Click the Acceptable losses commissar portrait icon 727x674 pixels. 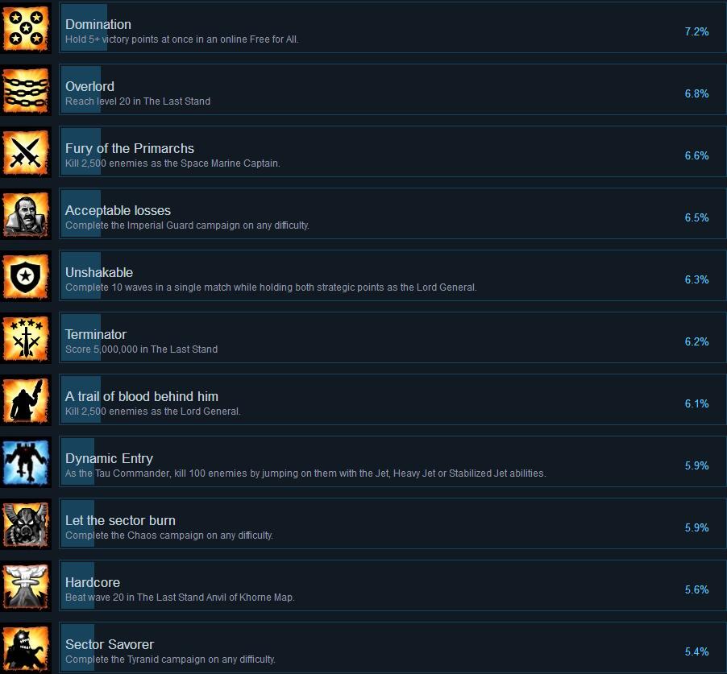[x=26, y=215]
